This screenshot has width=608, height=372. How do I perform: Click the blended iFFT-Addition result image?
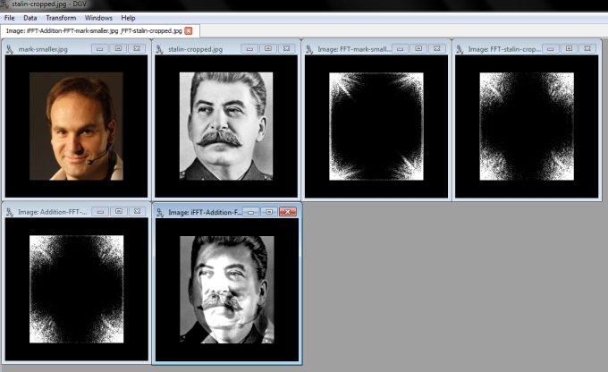(x=227, y=290)
